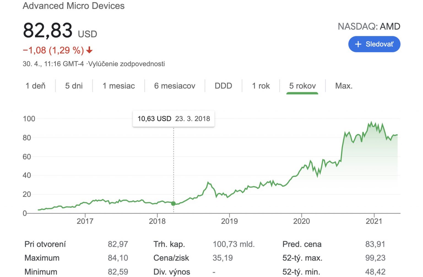Viewport: 423px width, 277px height.
Task: Click the 52-tý. max. label
Action: click(x=302, y=258)
